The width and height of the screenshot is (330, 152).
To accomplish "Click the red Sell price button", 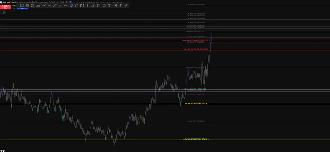I will click(5, 7).
